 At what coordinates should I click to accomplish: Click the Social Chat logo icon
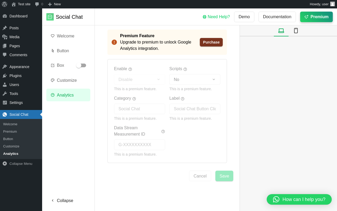[50, 17]
